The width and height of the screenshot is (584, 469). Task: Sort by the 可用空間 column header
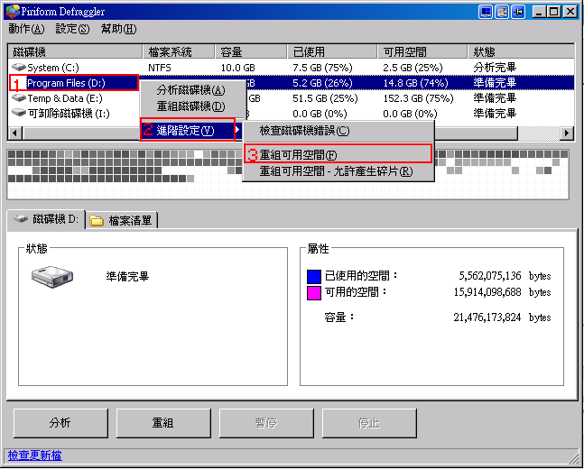pyautogui.click(x=422, y=52)
